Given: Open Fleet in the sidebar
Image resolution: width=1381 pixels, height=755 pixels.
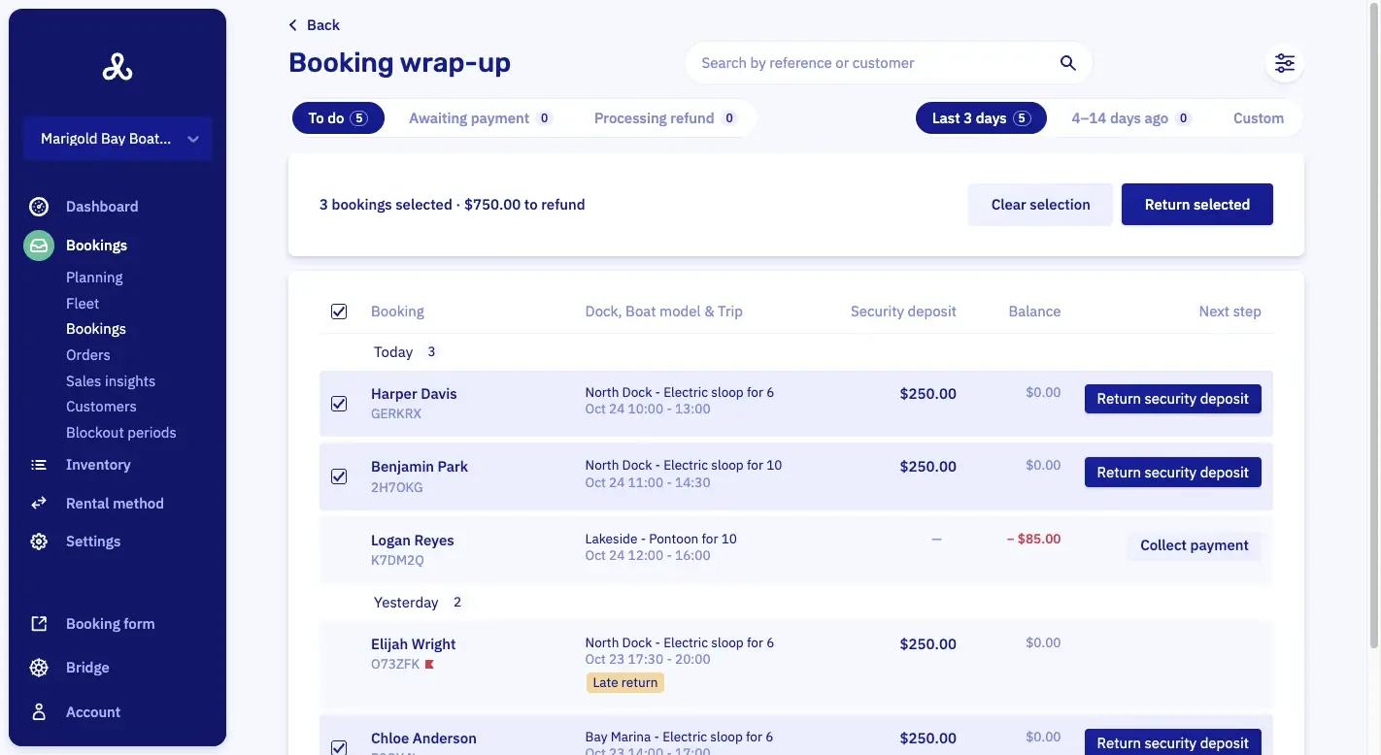Looking at the screenshot, I should click(x=83, y=304).
